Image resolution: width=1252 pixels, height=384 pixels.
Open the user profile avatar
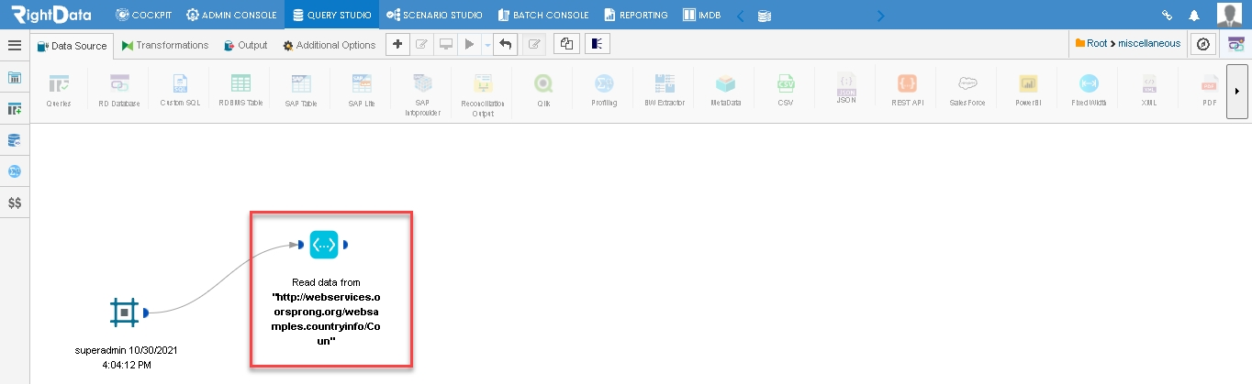click(x=1230, y=15)
